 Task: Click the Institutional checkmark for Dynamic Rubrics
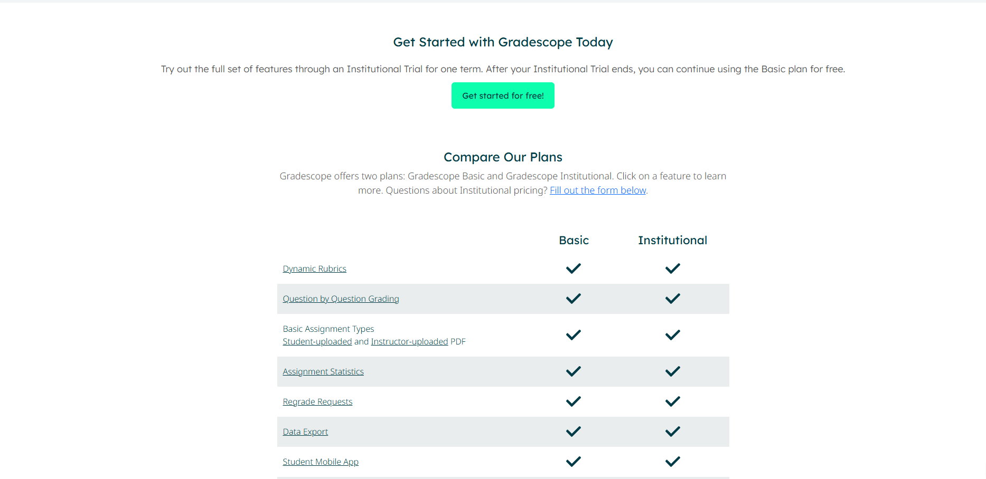[x=672, y=269]
